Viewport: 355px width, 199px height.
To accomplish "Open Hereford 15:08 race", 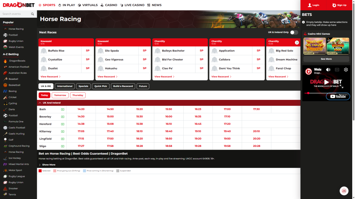I will click(110, 124).
